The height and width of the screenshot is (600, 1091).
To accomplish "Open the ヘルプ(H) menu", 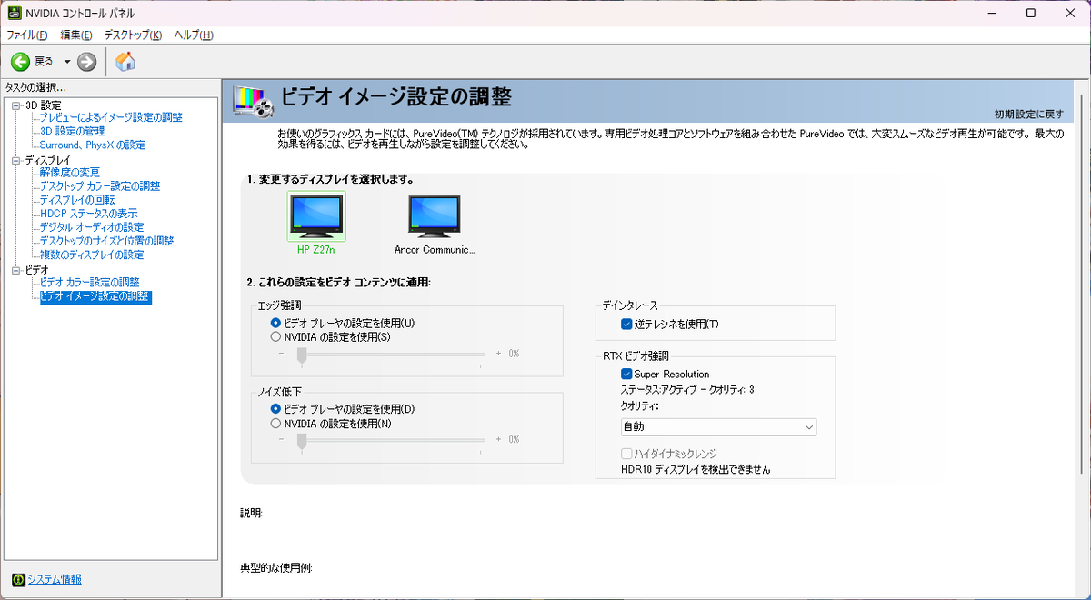I will [194, 35].
